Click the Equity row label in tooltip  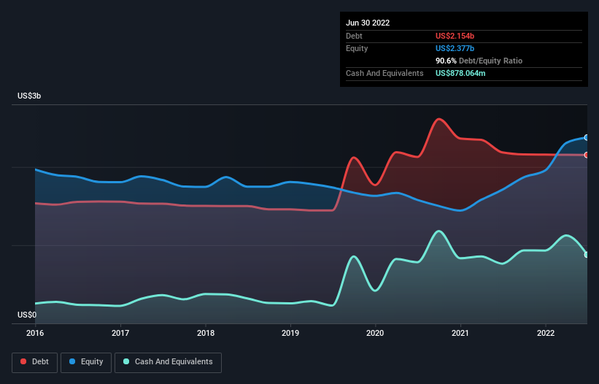357,48
